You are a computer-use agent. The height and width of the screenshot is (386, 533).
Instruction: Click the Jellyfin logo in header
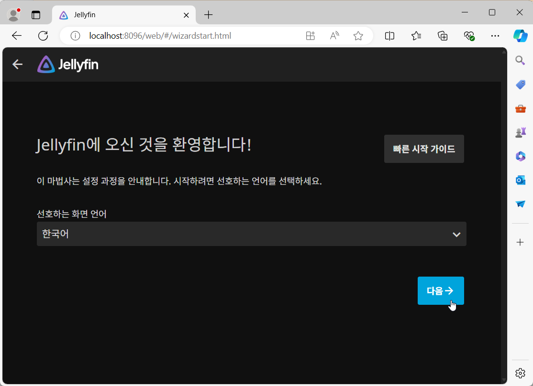point(68,64)
